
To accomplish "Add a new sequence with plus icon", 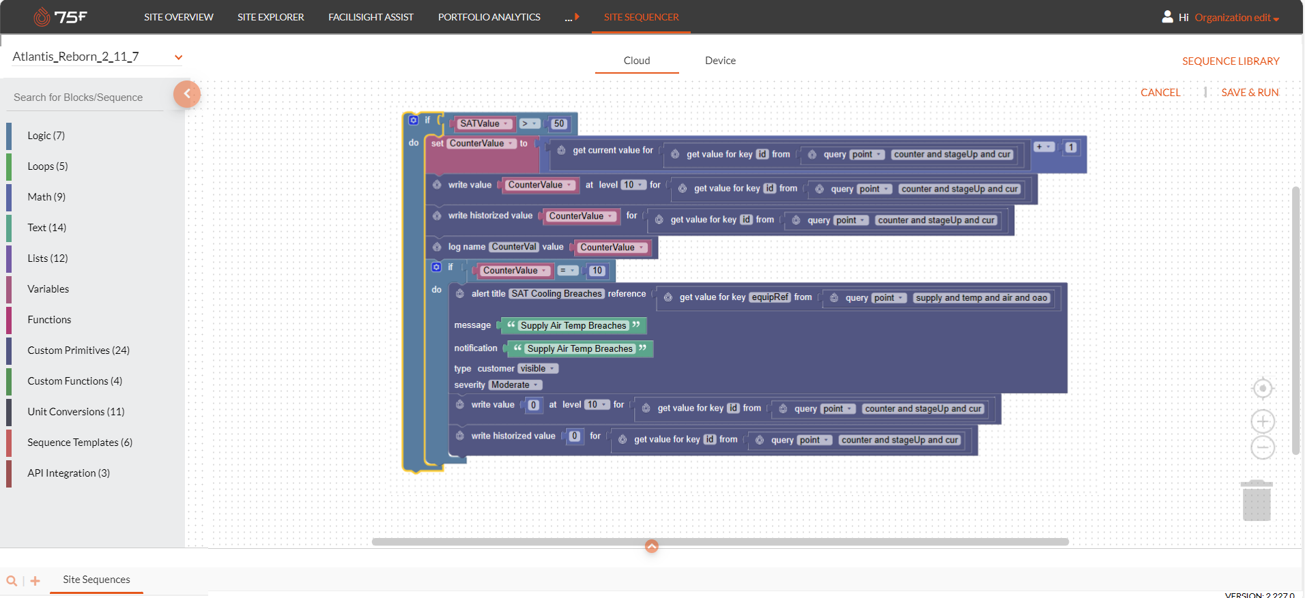I will click(x=35, y=581).
